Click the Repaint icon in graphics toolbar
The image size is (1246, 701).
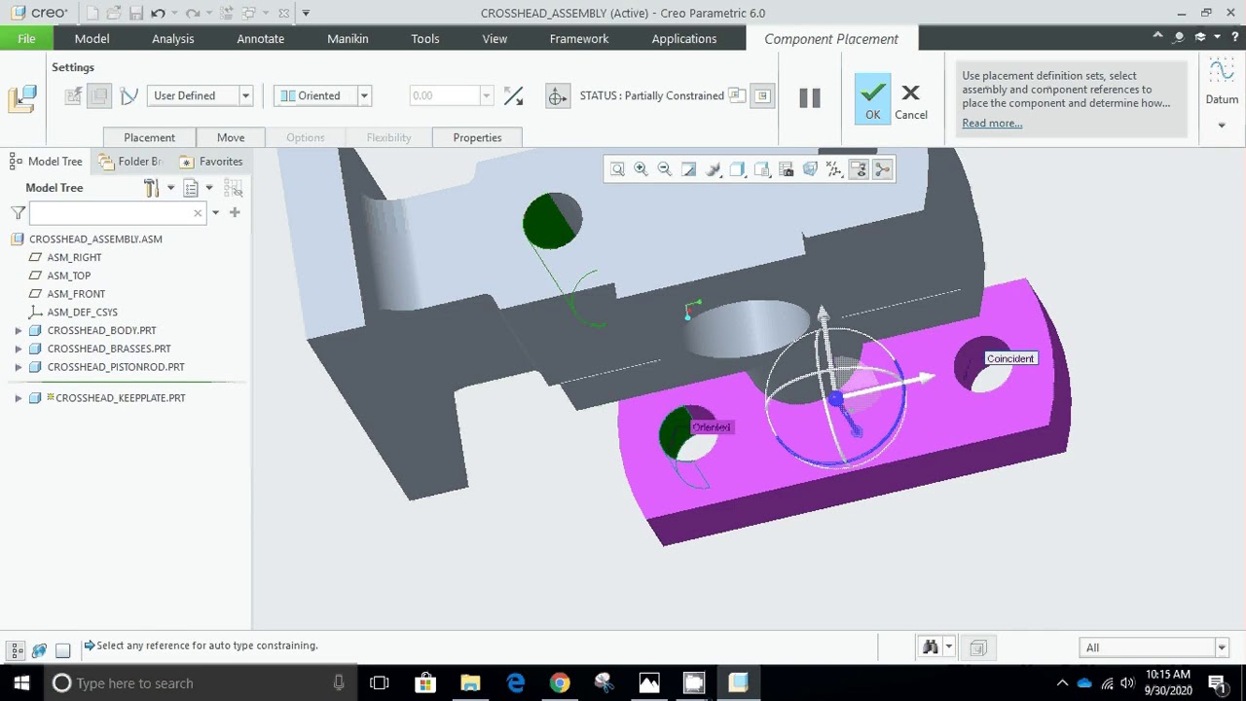[689, 169]
